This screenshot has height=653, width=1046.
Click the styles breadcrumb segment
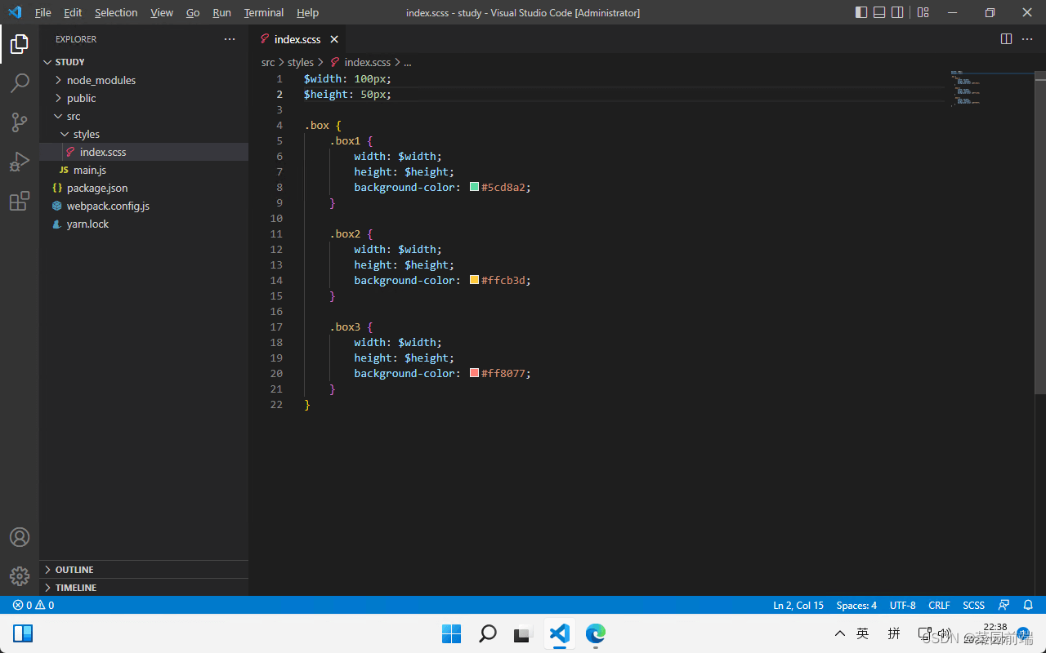[x=301, y=62]
